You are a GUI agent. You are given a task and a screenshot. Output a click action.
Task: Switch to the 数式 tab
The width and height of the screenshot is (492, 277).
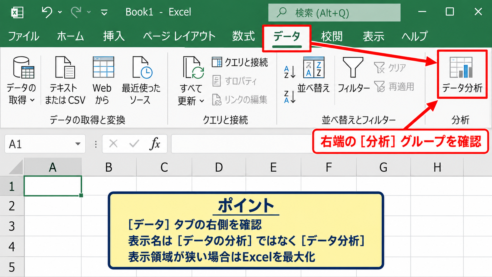243,36
